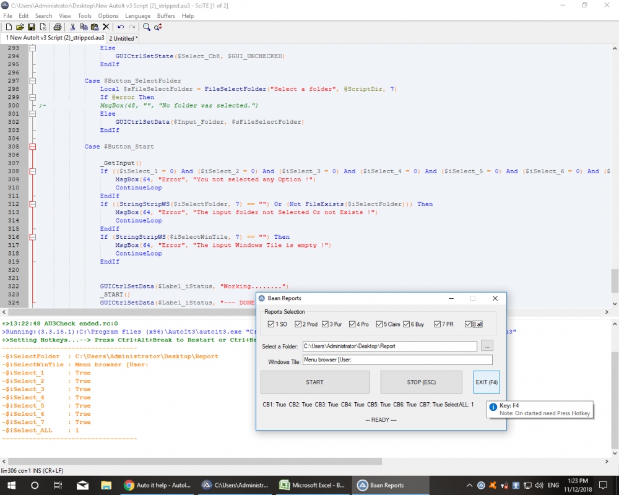This screenshot has width=619, height=495.
Task: Click the START button in Baan Reports
Action: [314, 382]
